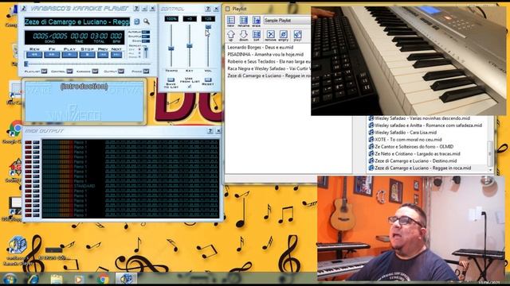
Task: Open help in Control window title bar
Action: [x=208, y=9]
